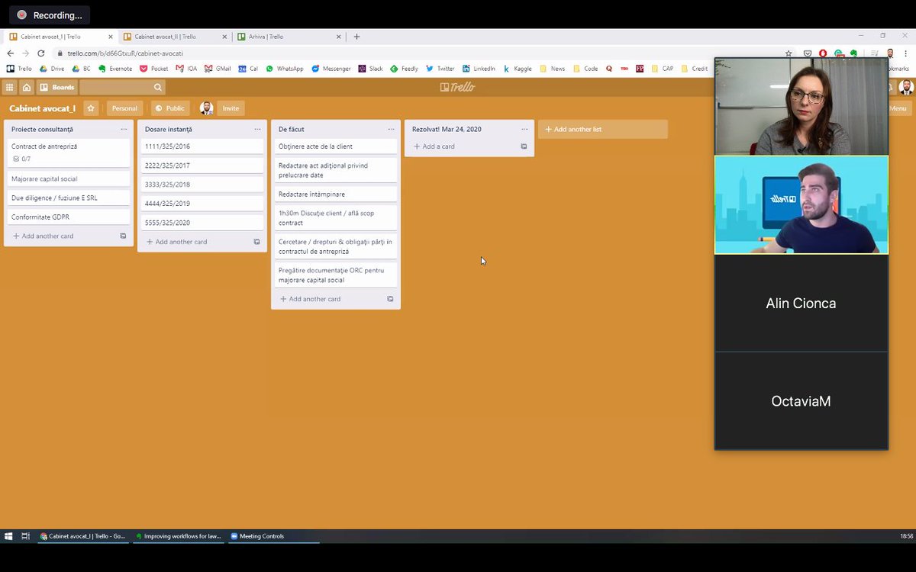This screenshot has width=916, height=572.
Task: Click Add another list
Action: [603, 130]
